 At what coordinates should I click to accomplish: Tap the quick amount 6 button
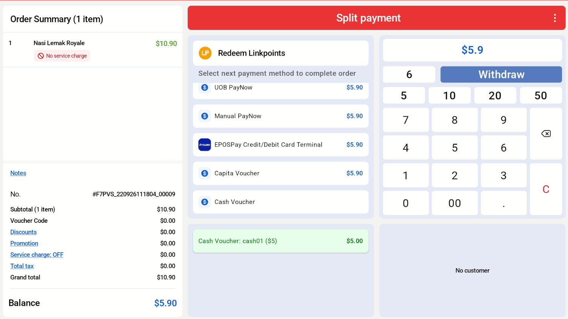point(409,75)
